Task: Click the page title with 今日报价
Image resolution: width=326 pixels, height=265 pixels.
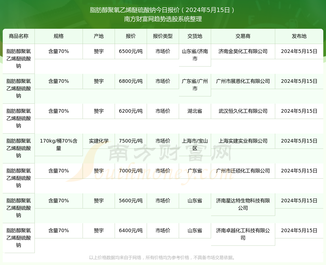Action: point(162,10)
